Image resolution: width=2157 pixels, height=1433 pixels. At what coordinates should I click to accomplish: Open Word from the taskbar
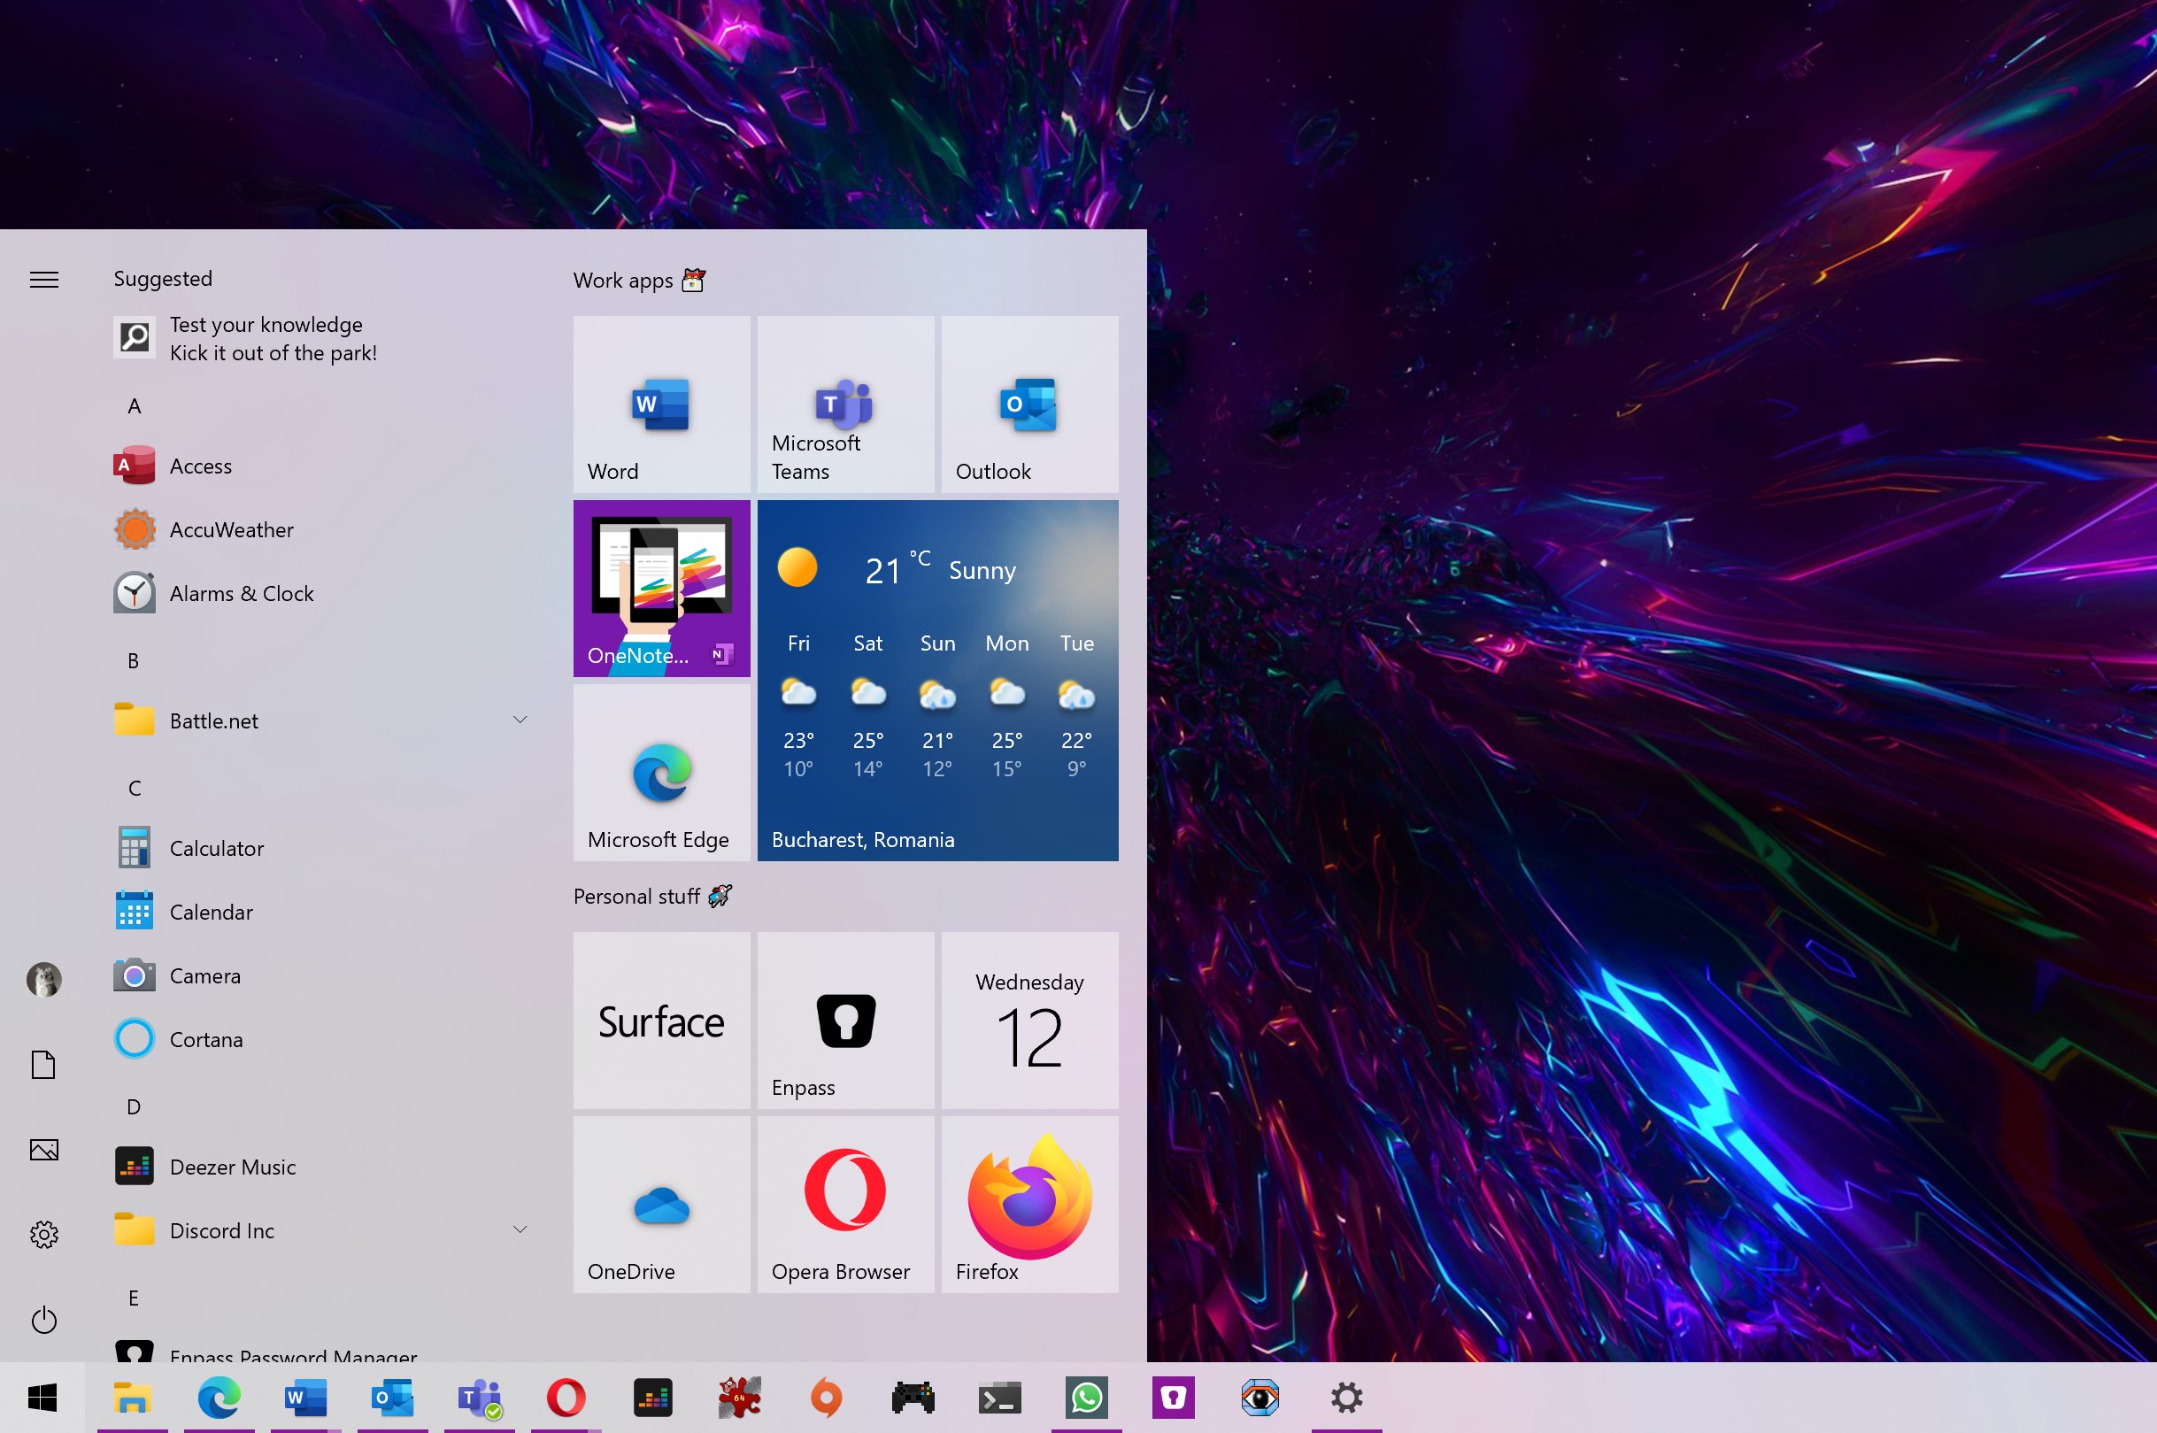click(x=305, y=1398)
